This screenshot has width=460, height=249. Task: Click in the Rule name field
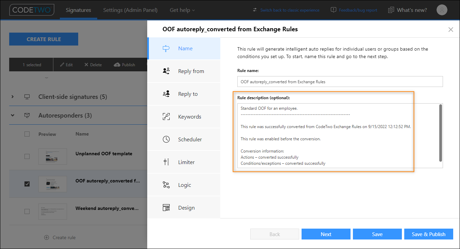pyautogui.click(x=340, y=82)
